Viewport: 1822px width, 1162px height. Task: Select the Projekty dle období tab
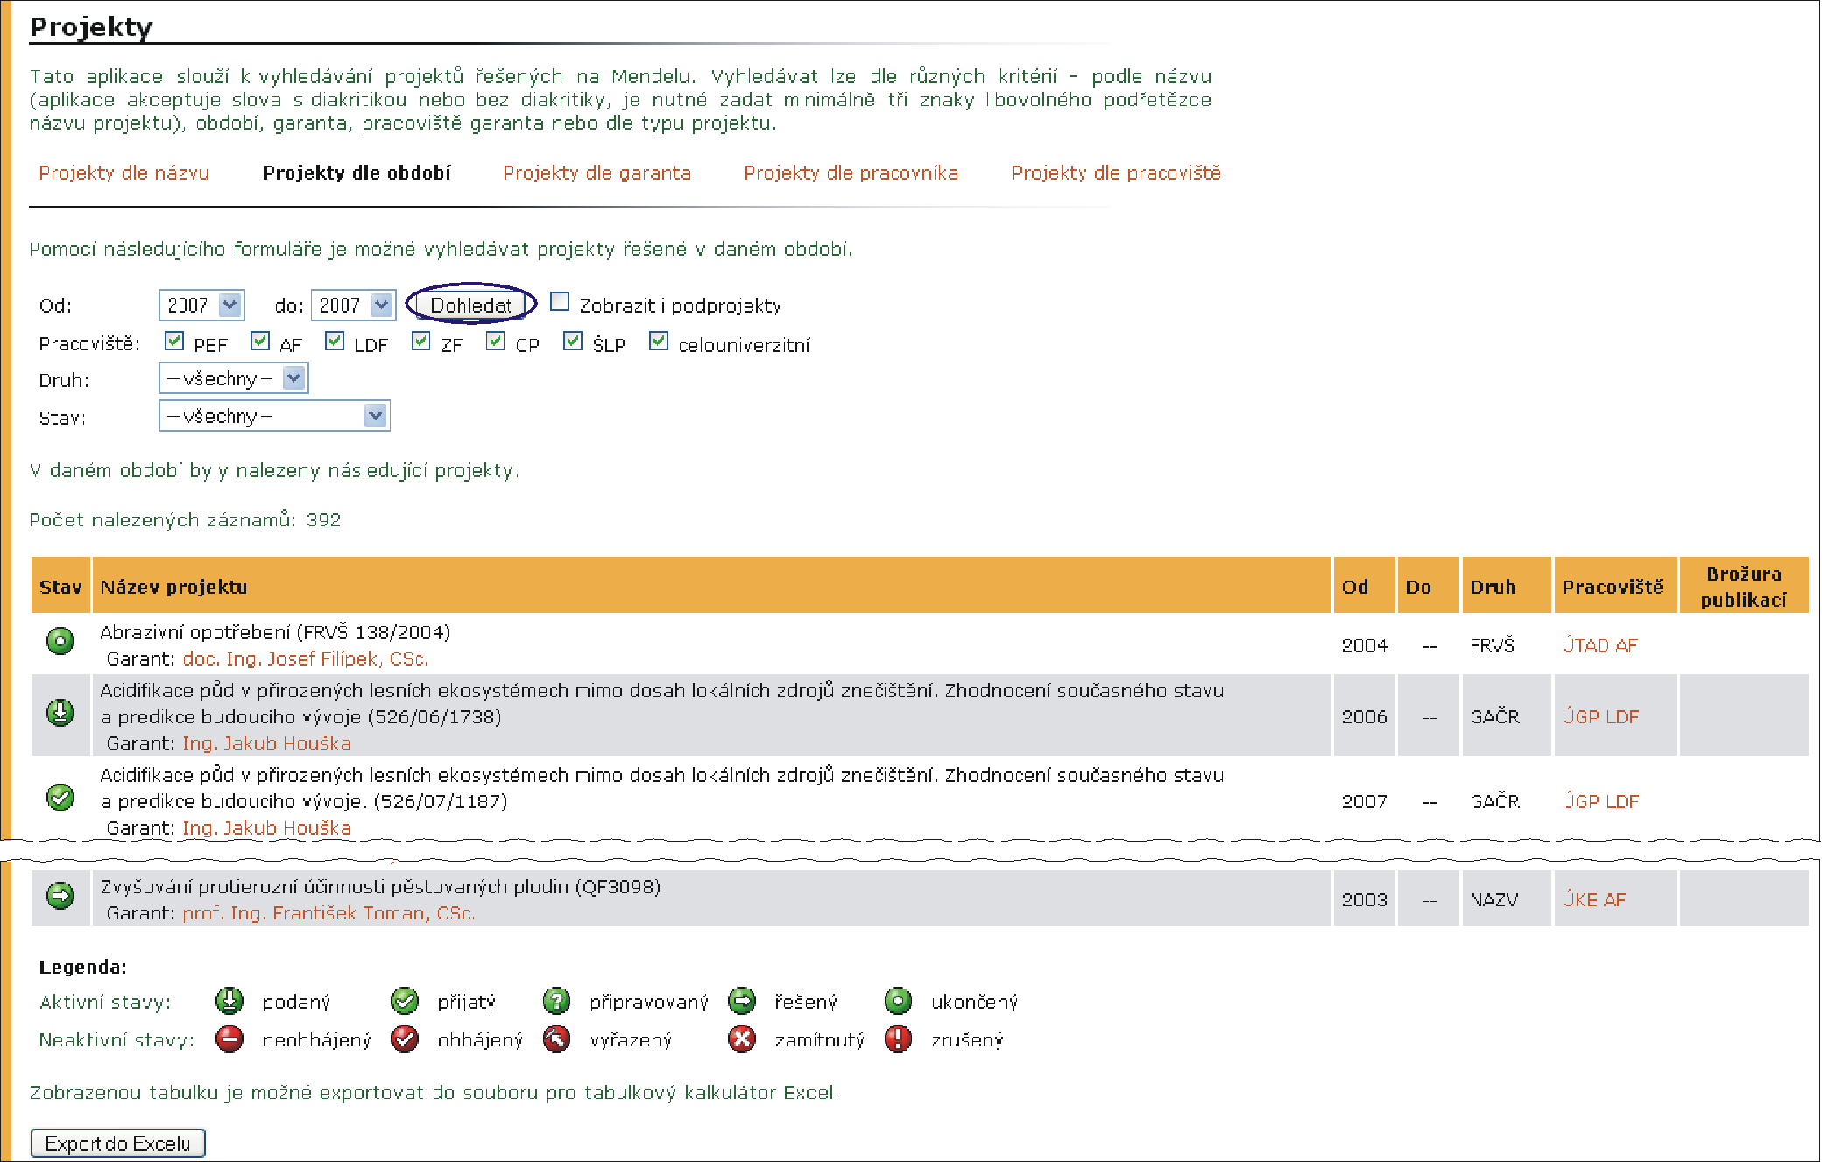pos(357,173)
